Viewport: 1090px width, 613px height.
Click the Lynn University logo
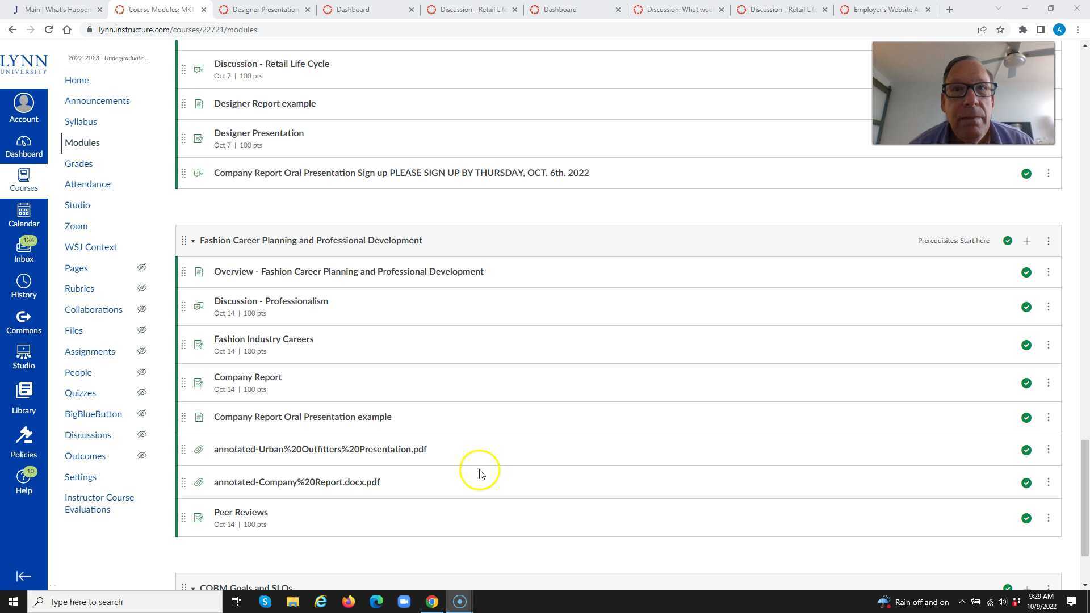(x=23, y=64)
